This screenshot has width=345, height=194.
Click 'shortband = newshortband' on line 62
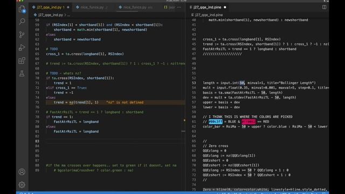click(77, 39)
